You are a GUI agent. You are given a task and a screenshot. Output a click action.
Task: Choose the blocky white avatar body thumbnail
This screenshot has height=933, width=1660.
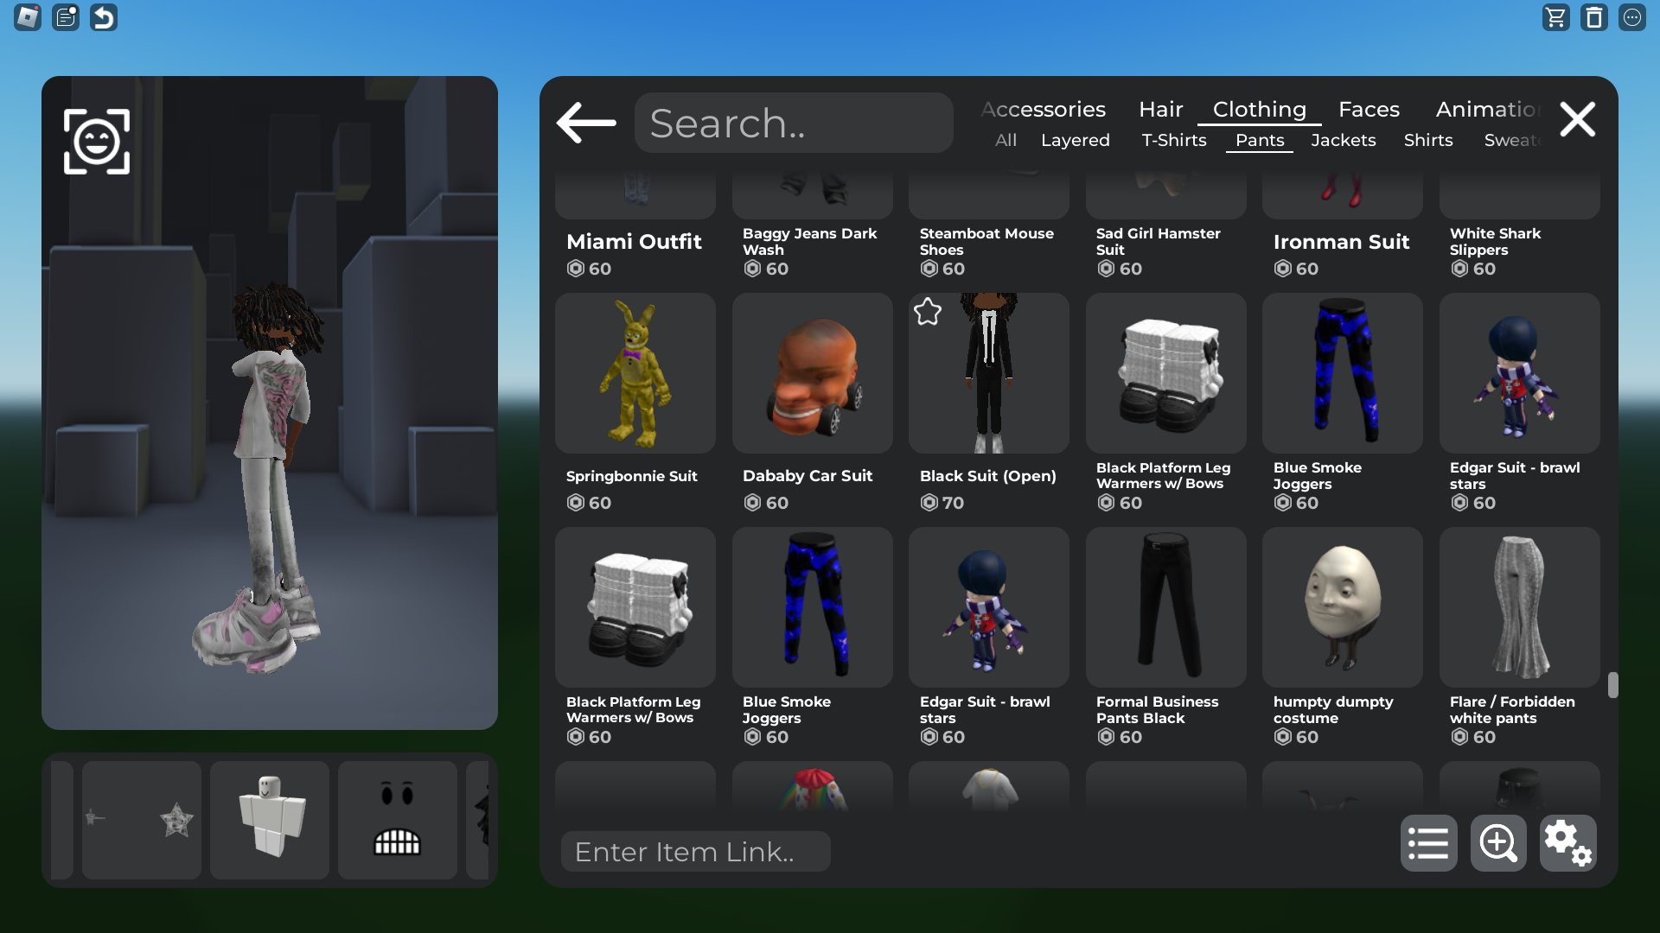[x=270, y=820]
